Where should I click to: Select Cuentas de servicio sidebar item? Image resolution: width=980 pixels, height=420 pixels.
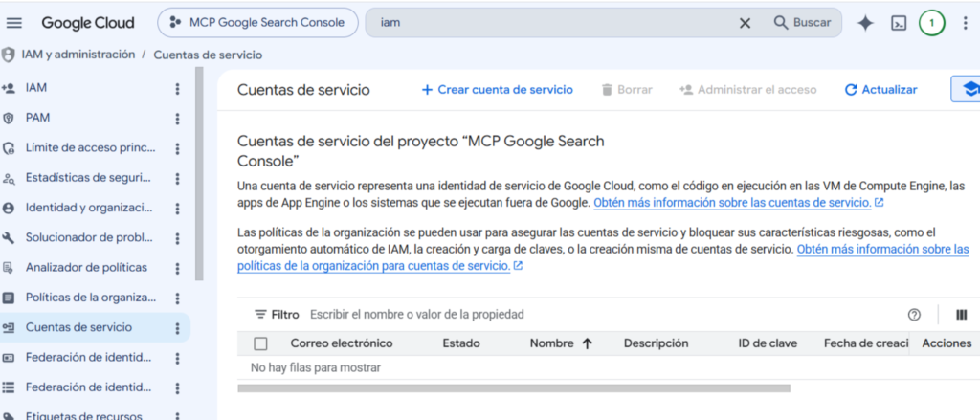[78, 327]
